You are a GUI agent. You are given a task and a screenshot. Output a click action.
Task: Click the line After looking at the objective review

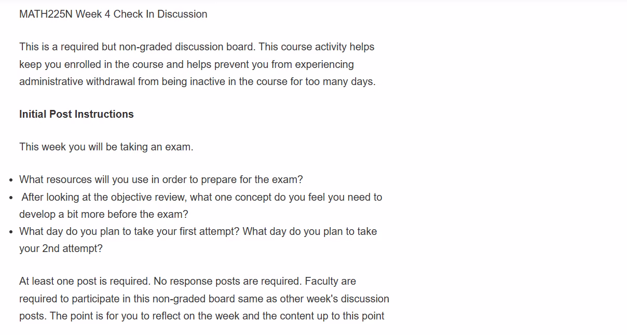tap(201, 197)
